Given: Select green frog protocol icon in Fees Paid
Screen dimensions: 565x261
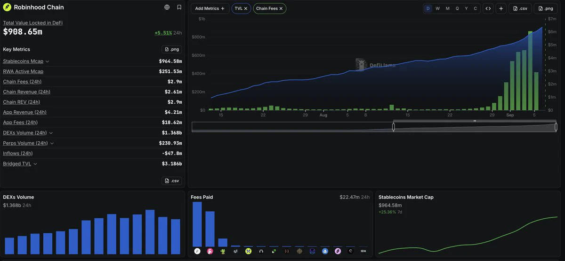Looking at the screenshot, I should click(223, 252).
